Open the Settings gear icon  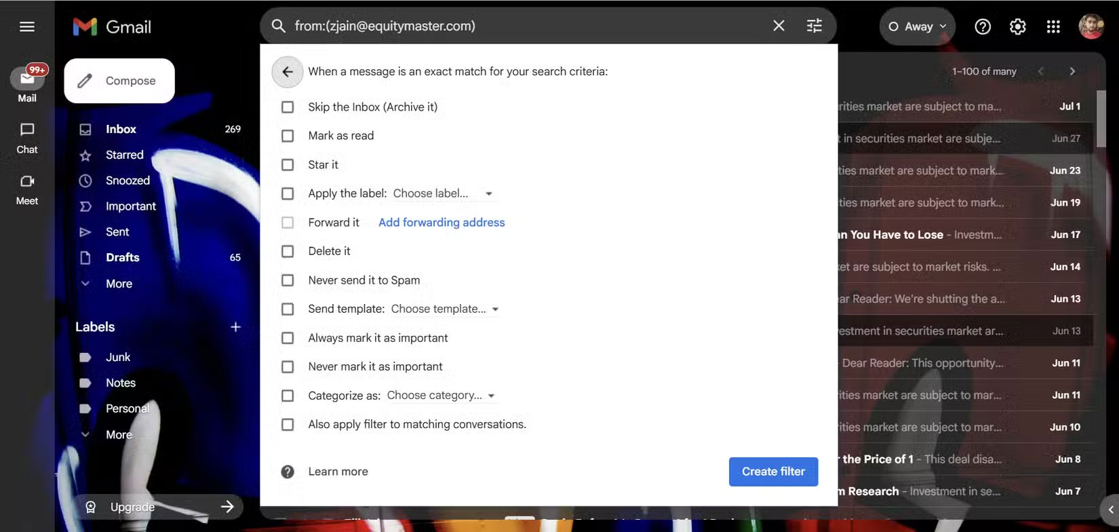coord(1017,26)
